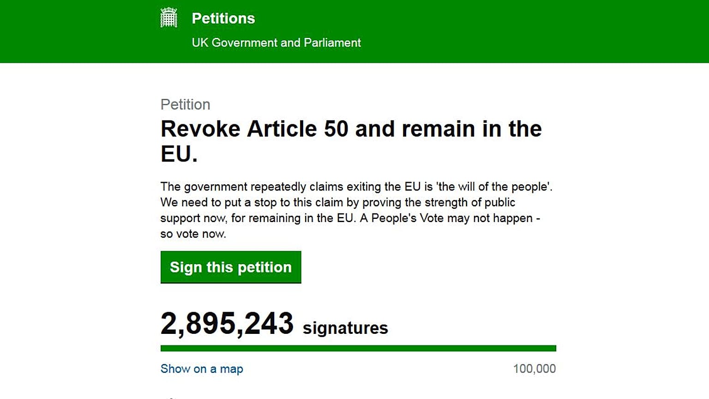
Task: Click the word Article 50 in the title
Action: click(x=297, y=128)
